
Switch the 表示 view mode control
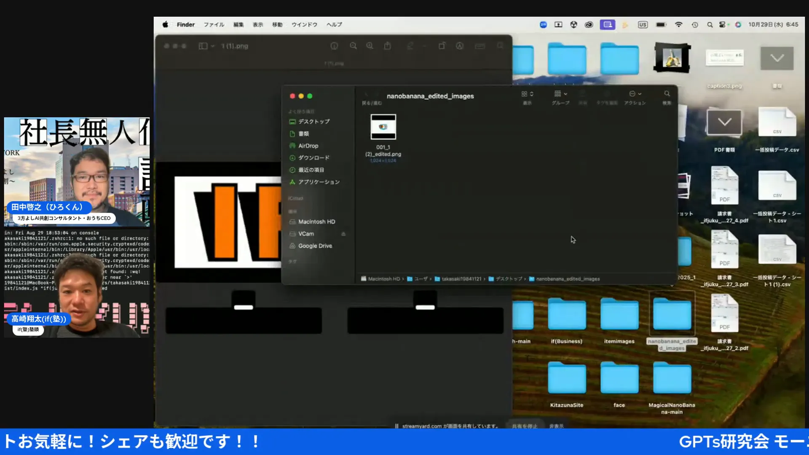click(527, 94)
